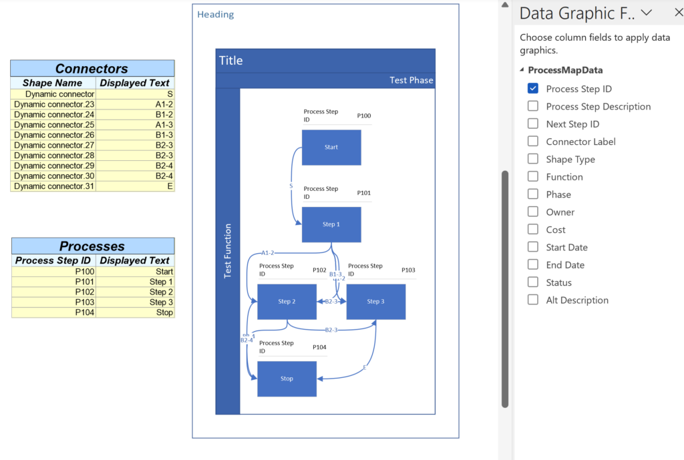
Task: Enable the Process Step Description checkbox
Action: click(532, 106)
